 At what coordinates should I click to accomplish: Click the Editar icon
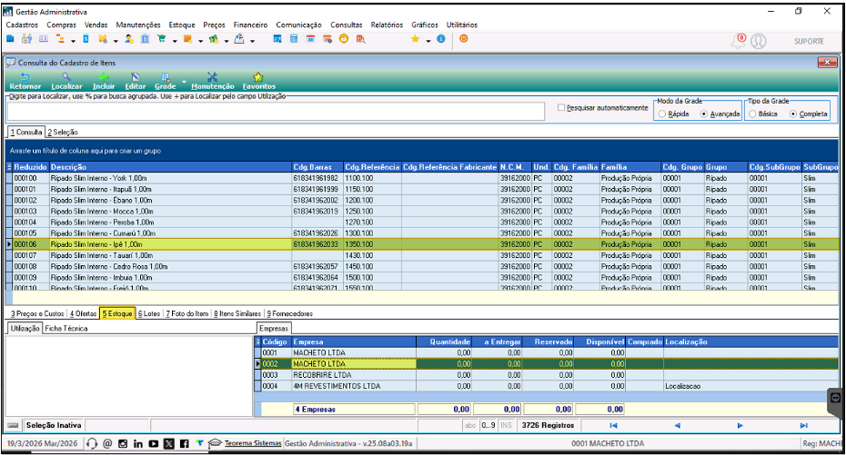coord(136,77)
